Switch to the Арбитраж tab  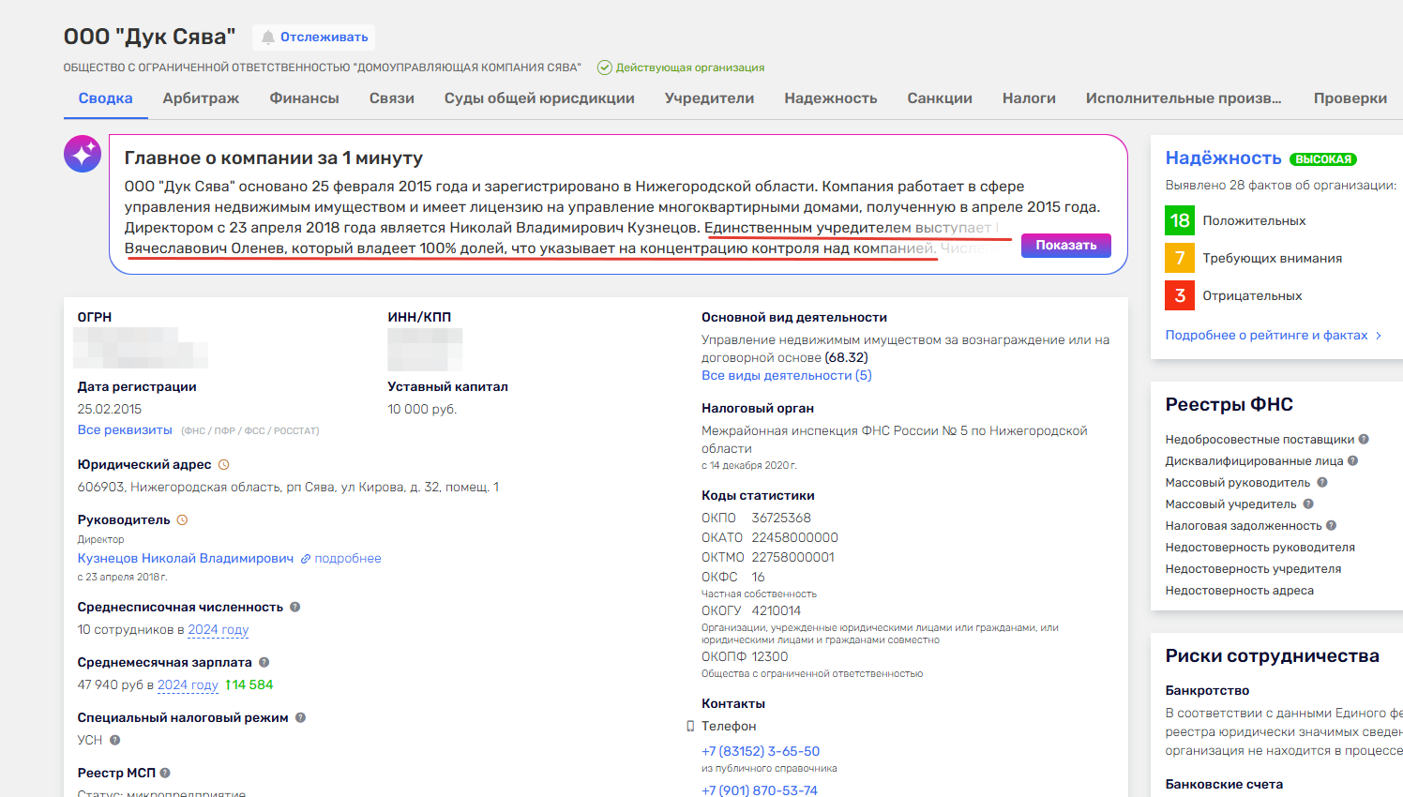(201, 98)
